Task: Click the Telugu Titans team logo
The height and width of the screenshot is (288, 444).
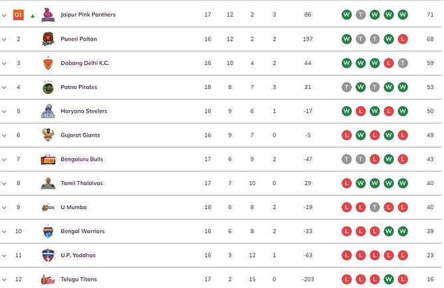Action: click(48, 279)
